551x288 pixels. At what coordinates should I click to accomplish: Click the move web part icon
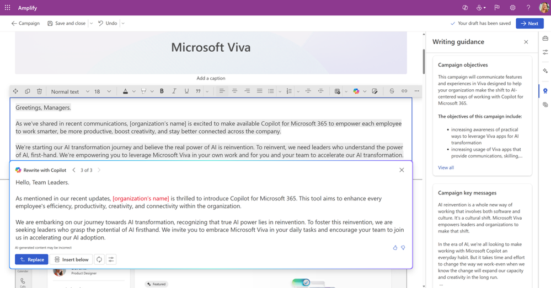[x=15, y=91]
